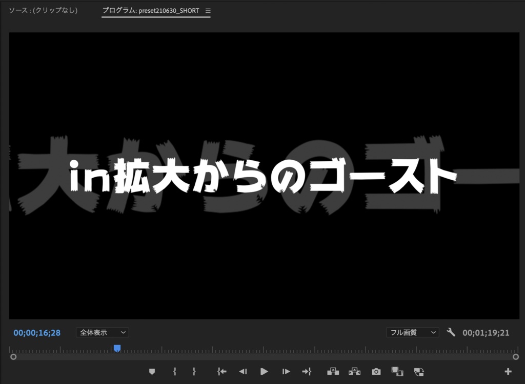Image resolution: width=525 pixels, height=384 pixels.
Task: Click the Comparison View icon
Action: click(397, 371)
